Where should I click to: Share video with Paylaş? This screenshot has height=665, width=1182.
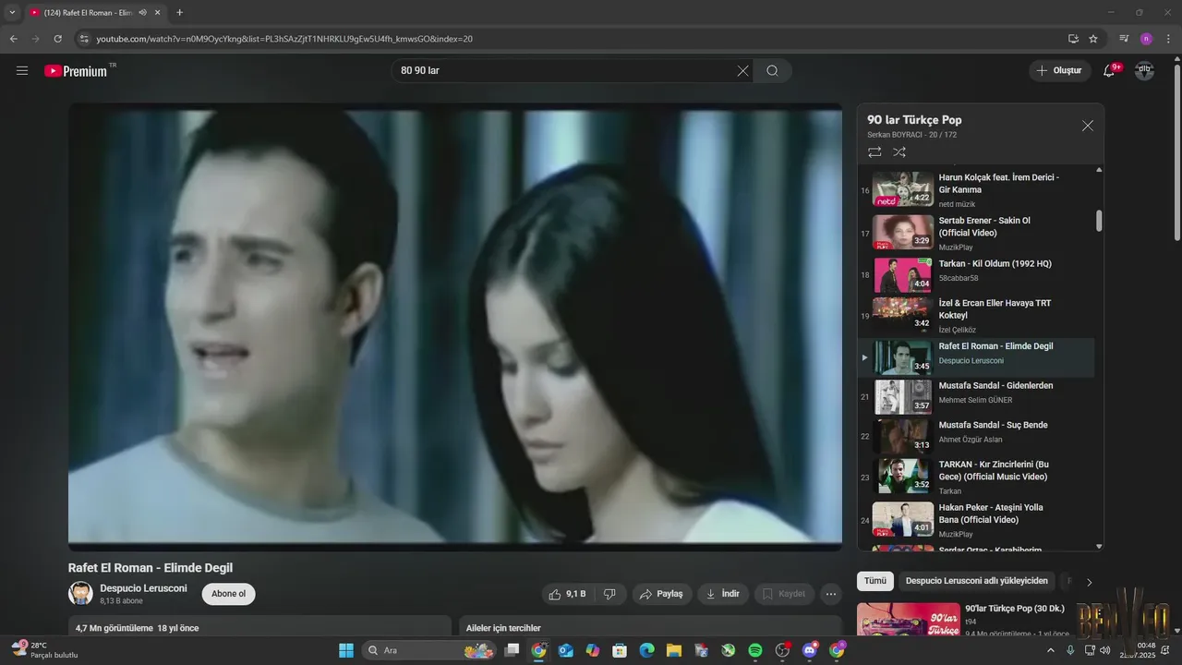(x=662, y=594)
